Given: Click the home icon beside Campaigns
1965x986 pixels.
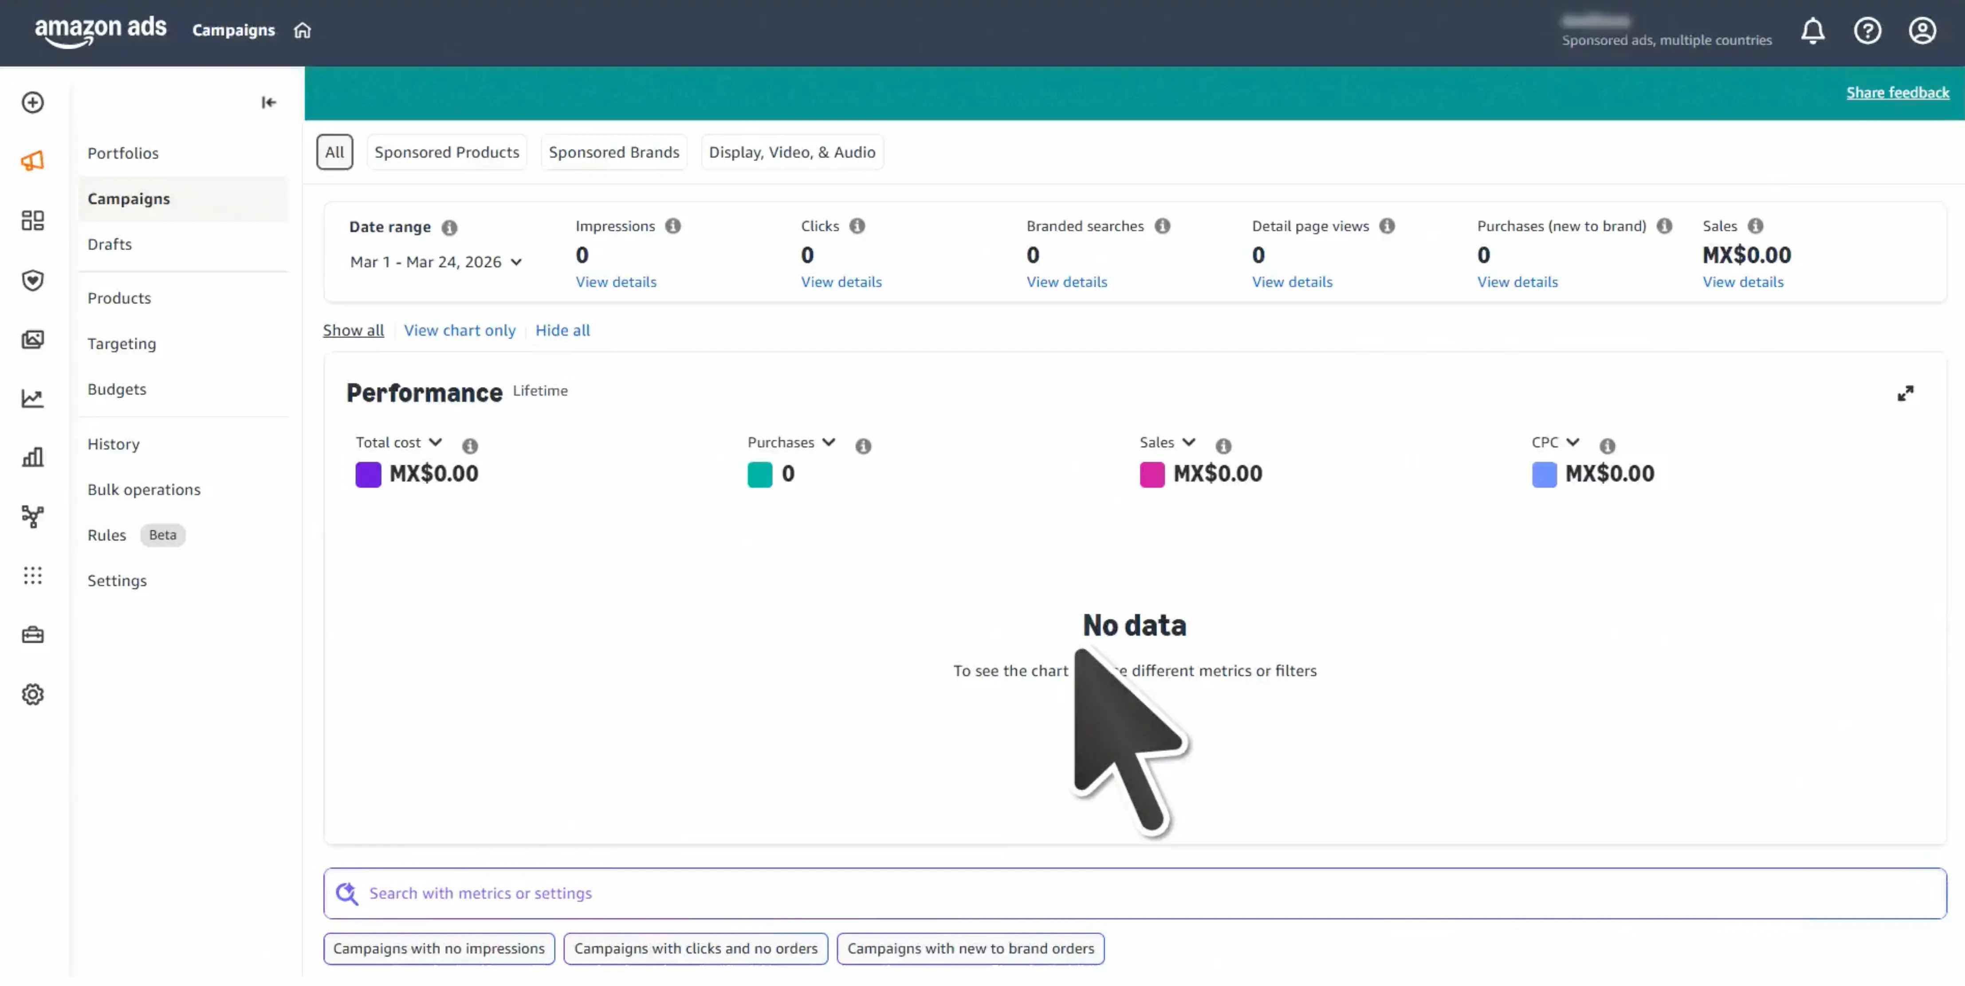Looking at the screenshot, I should [x=303, y=31].
